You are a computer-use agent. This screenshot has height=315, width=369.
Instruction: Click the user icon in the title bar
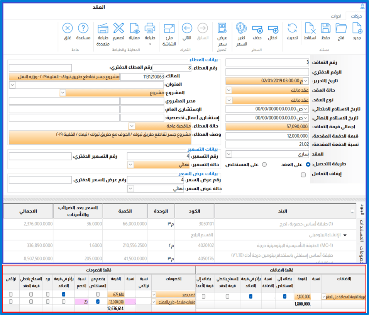pyautogui.click(x=363, y=6)
